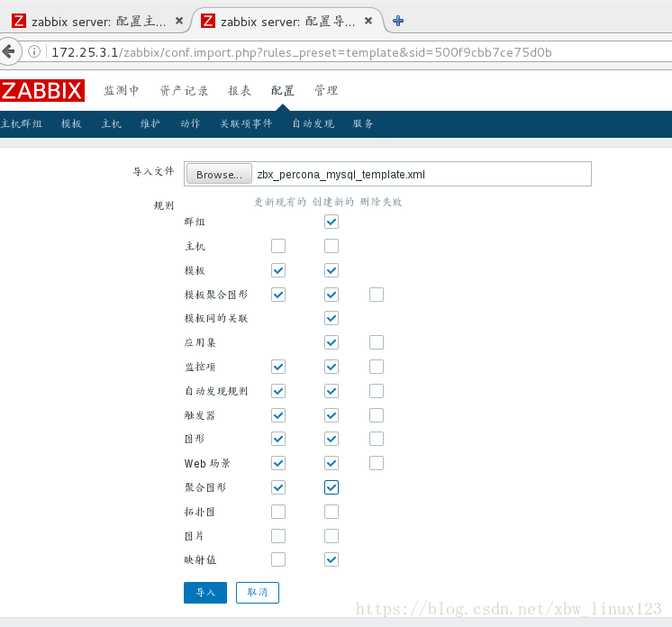672x627 pixels.
Task: Open the 配置 main menu
Action: pos(283,90)
